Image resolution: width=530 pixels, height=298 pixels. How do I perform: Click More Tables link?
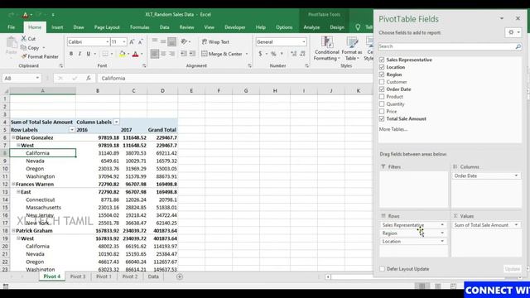[393, 129]
